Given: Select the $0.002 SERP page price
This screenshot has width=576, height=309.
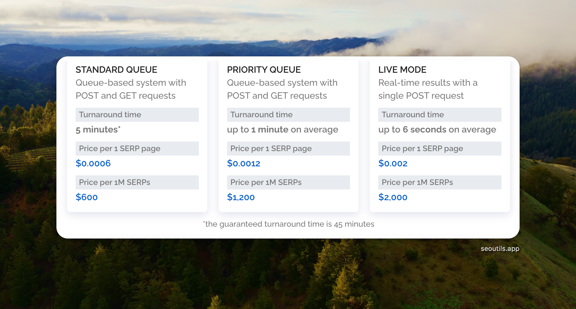Looking at the screenshot, I should click(x=393, y=164).
